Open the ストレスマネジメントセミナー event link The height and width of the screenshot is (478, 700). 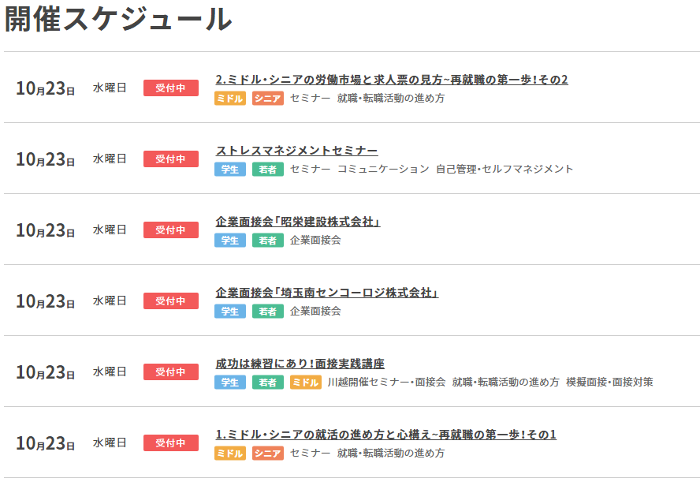click(296, 151)
